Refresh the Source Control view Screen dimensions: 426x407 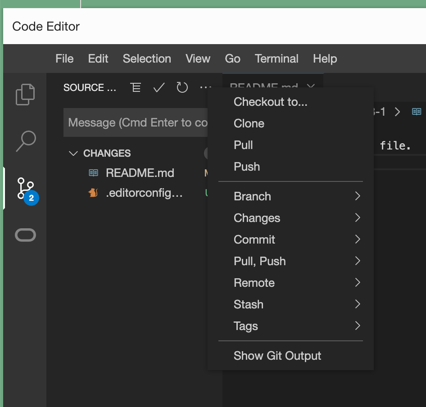point(182,87)
